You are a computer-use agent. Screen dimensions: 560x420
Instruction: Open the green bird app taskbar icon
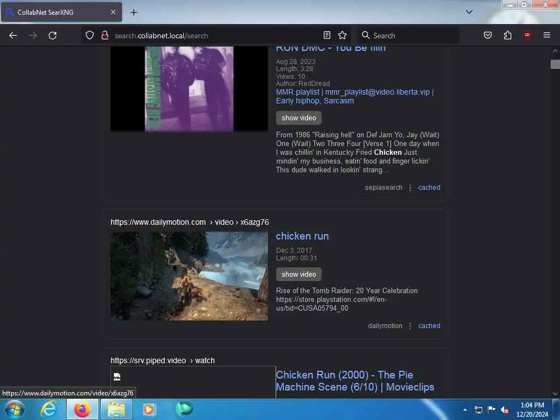pyautogui.click(x=184, y=409)
